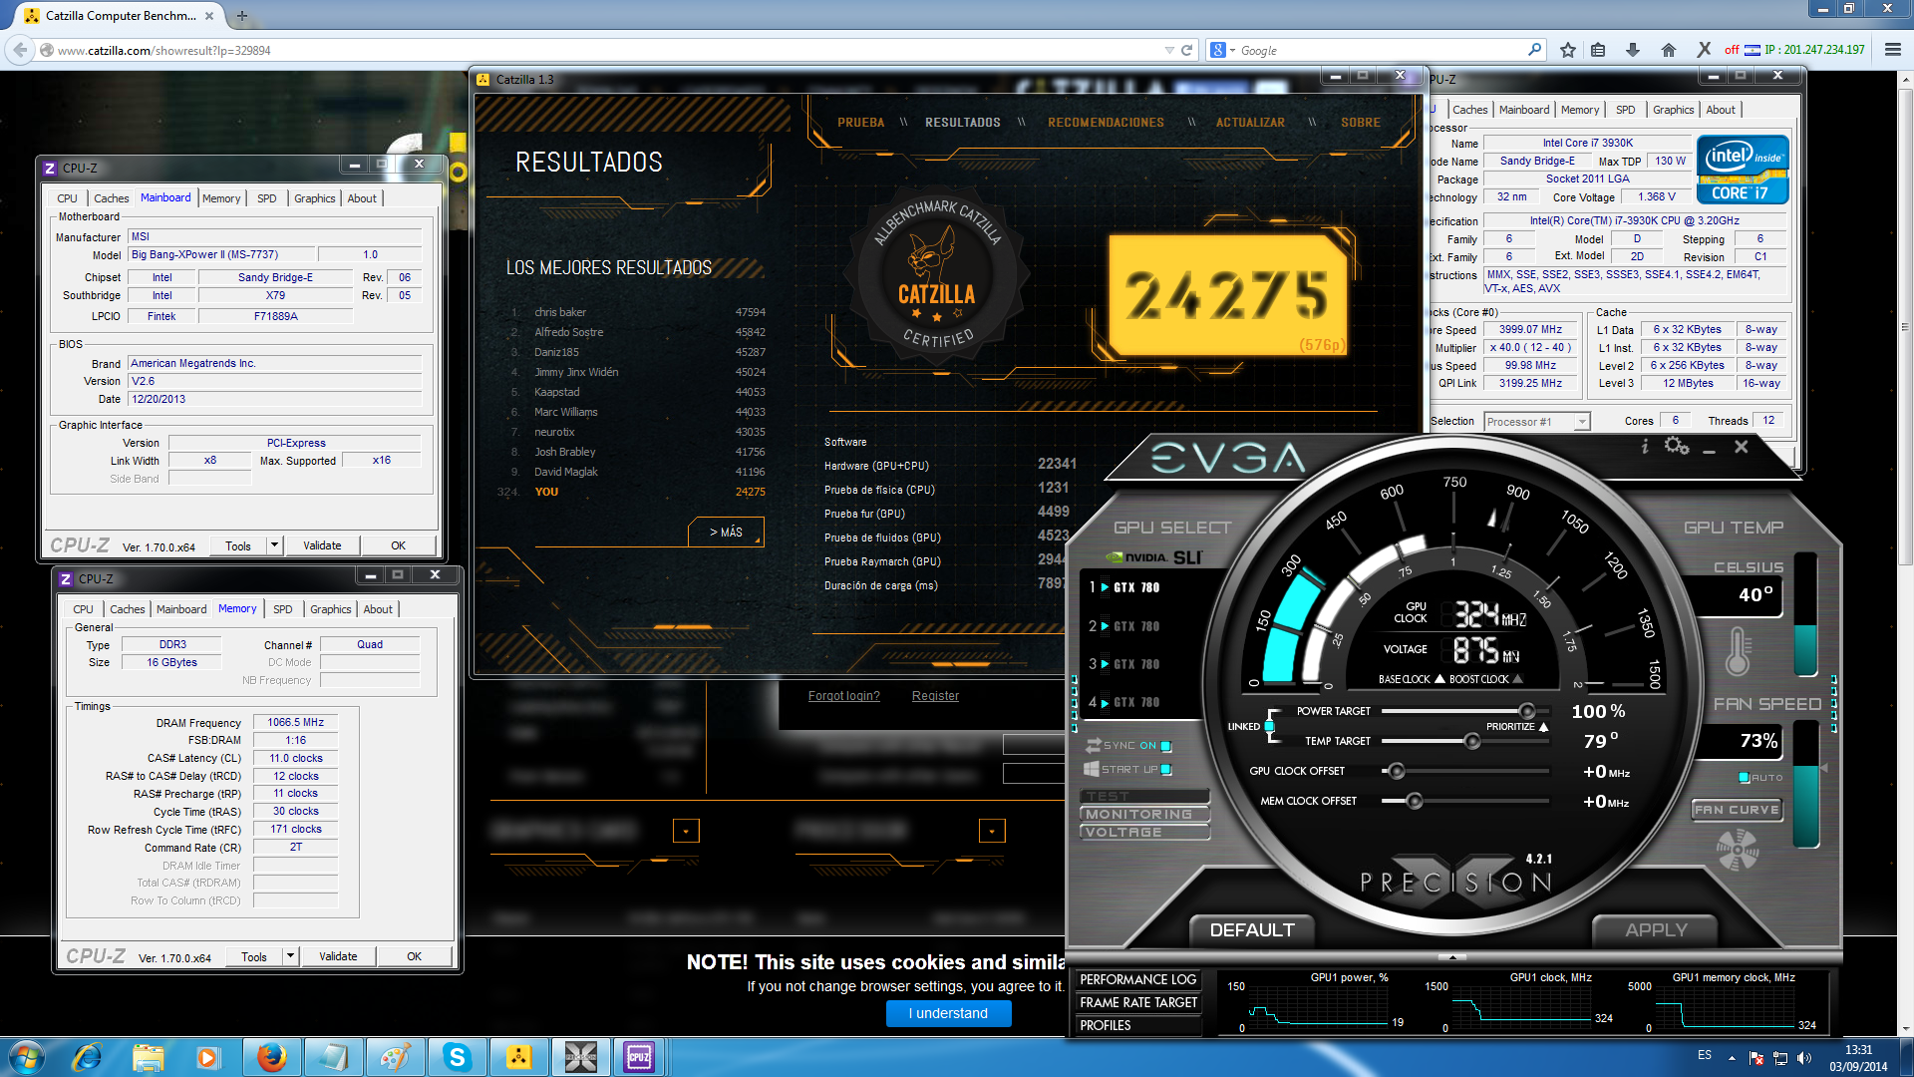Open the address bar history dropdown
This screenshot has height=1077, width=1914.
pyautogui.click(x=1169, y=50)
